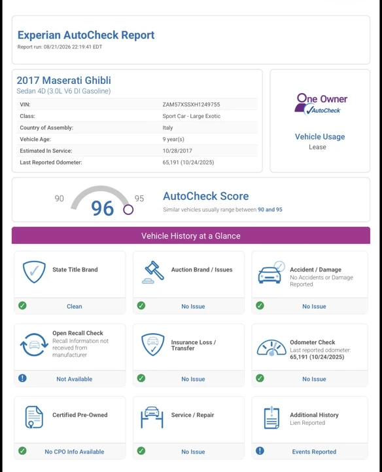Click the Estimated In Service date 10/28/2017
382x472 pixels.
tap(177, 151)
